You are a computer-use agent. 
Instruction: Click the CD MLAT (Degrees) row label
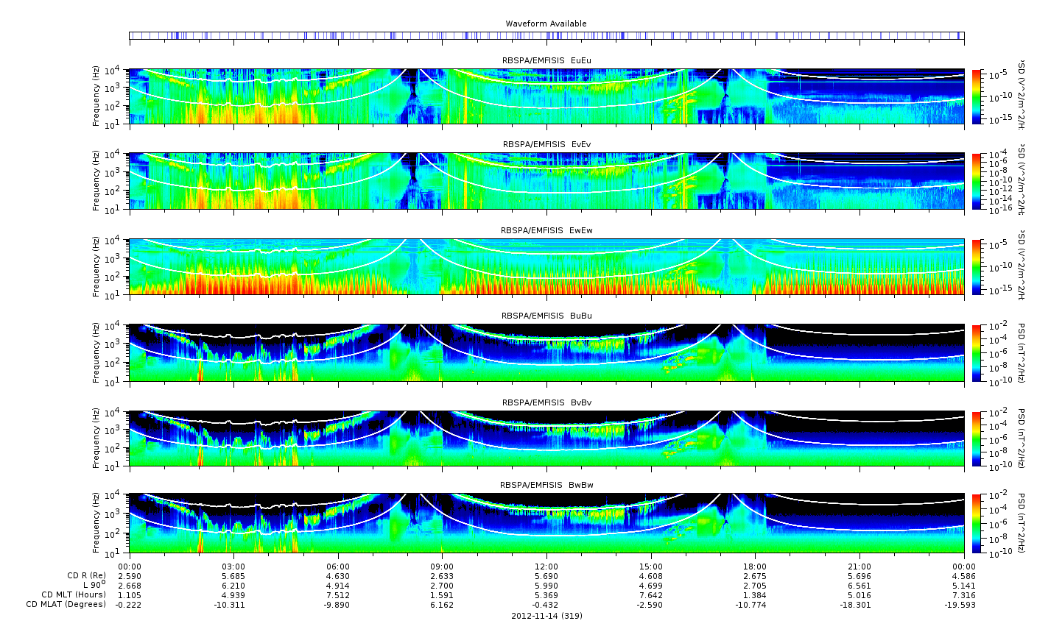pos(66,605)
